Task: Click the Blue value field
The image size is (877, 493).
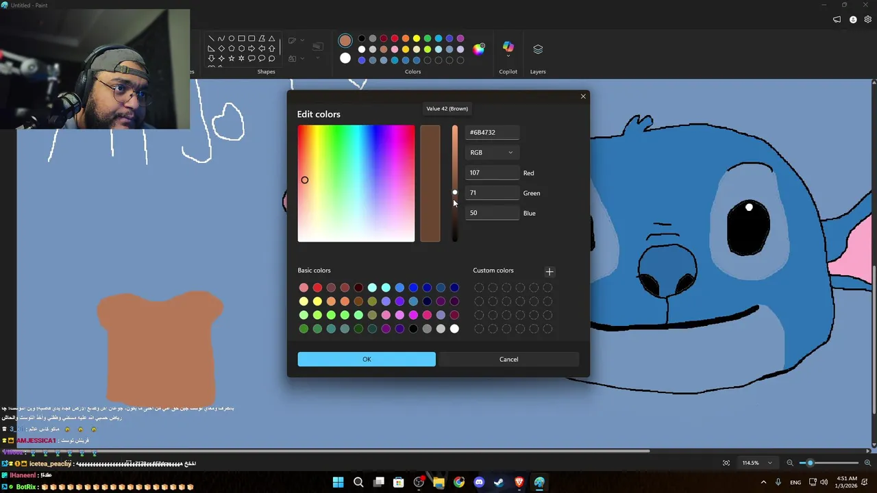Action: pos(492,213)
